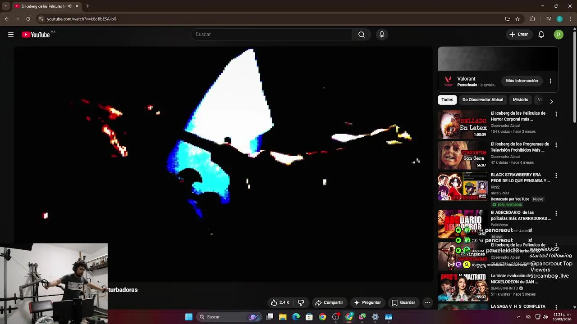Open Observador Abisal channel under Horror Corporal

(x=505, y=126)
